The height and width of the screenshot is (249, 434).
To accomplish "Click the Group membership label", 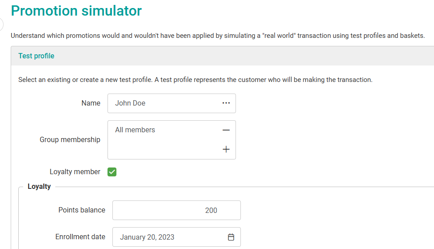I will click(x=70, y=140).
